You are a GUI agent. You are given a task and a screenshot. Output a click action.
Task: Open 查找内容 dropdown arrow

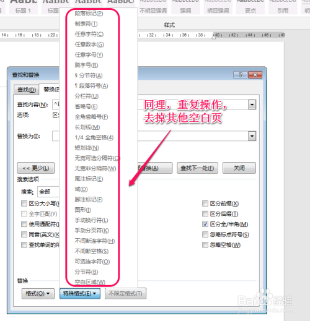(252, 105)
